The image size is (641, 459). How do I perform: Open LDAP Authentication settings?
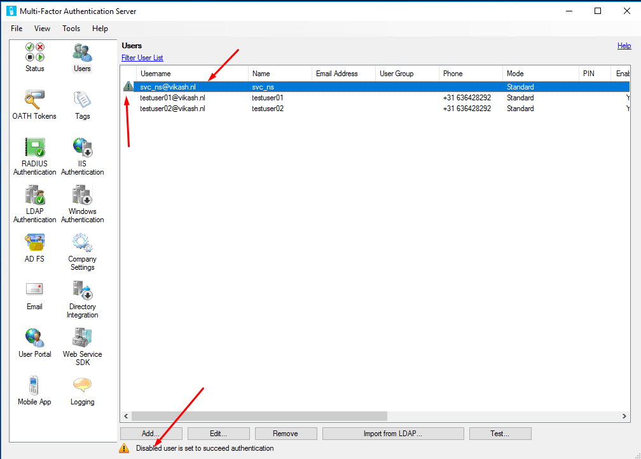(x=35, y=195)
